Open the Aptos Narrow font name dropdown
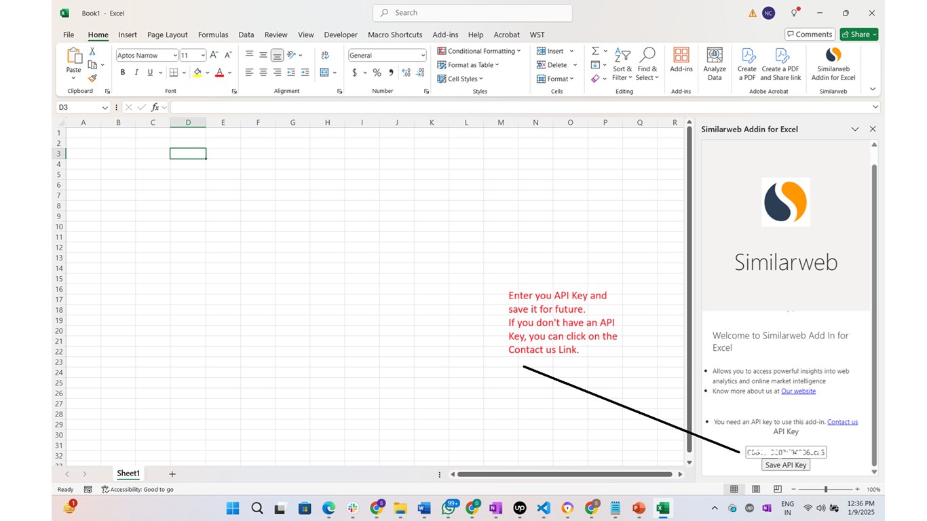The image size is (927, 521). tap(175, 56)
